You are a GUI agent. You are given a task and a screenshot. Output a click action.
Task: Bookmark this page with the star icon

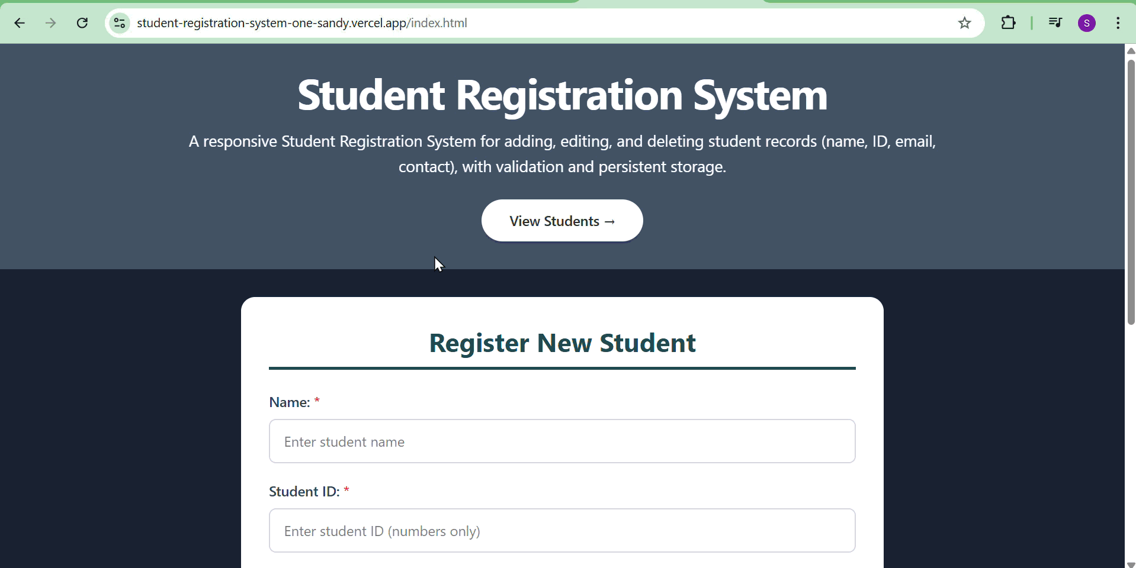point(964,23)
